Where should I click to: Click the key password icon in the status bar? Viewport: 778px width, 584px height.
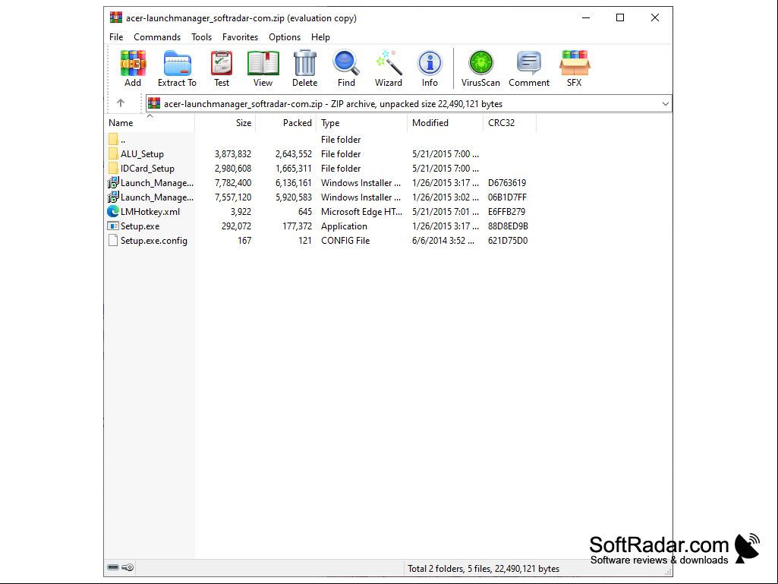tap(128, 567)
